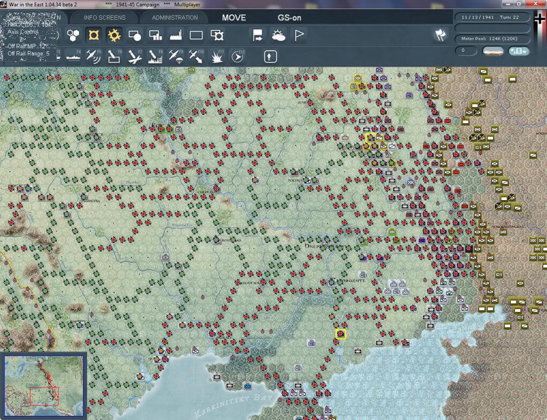
Task: Show weather using sun and cloud icon
Action: pyautogui.click(x=278, y=35)
